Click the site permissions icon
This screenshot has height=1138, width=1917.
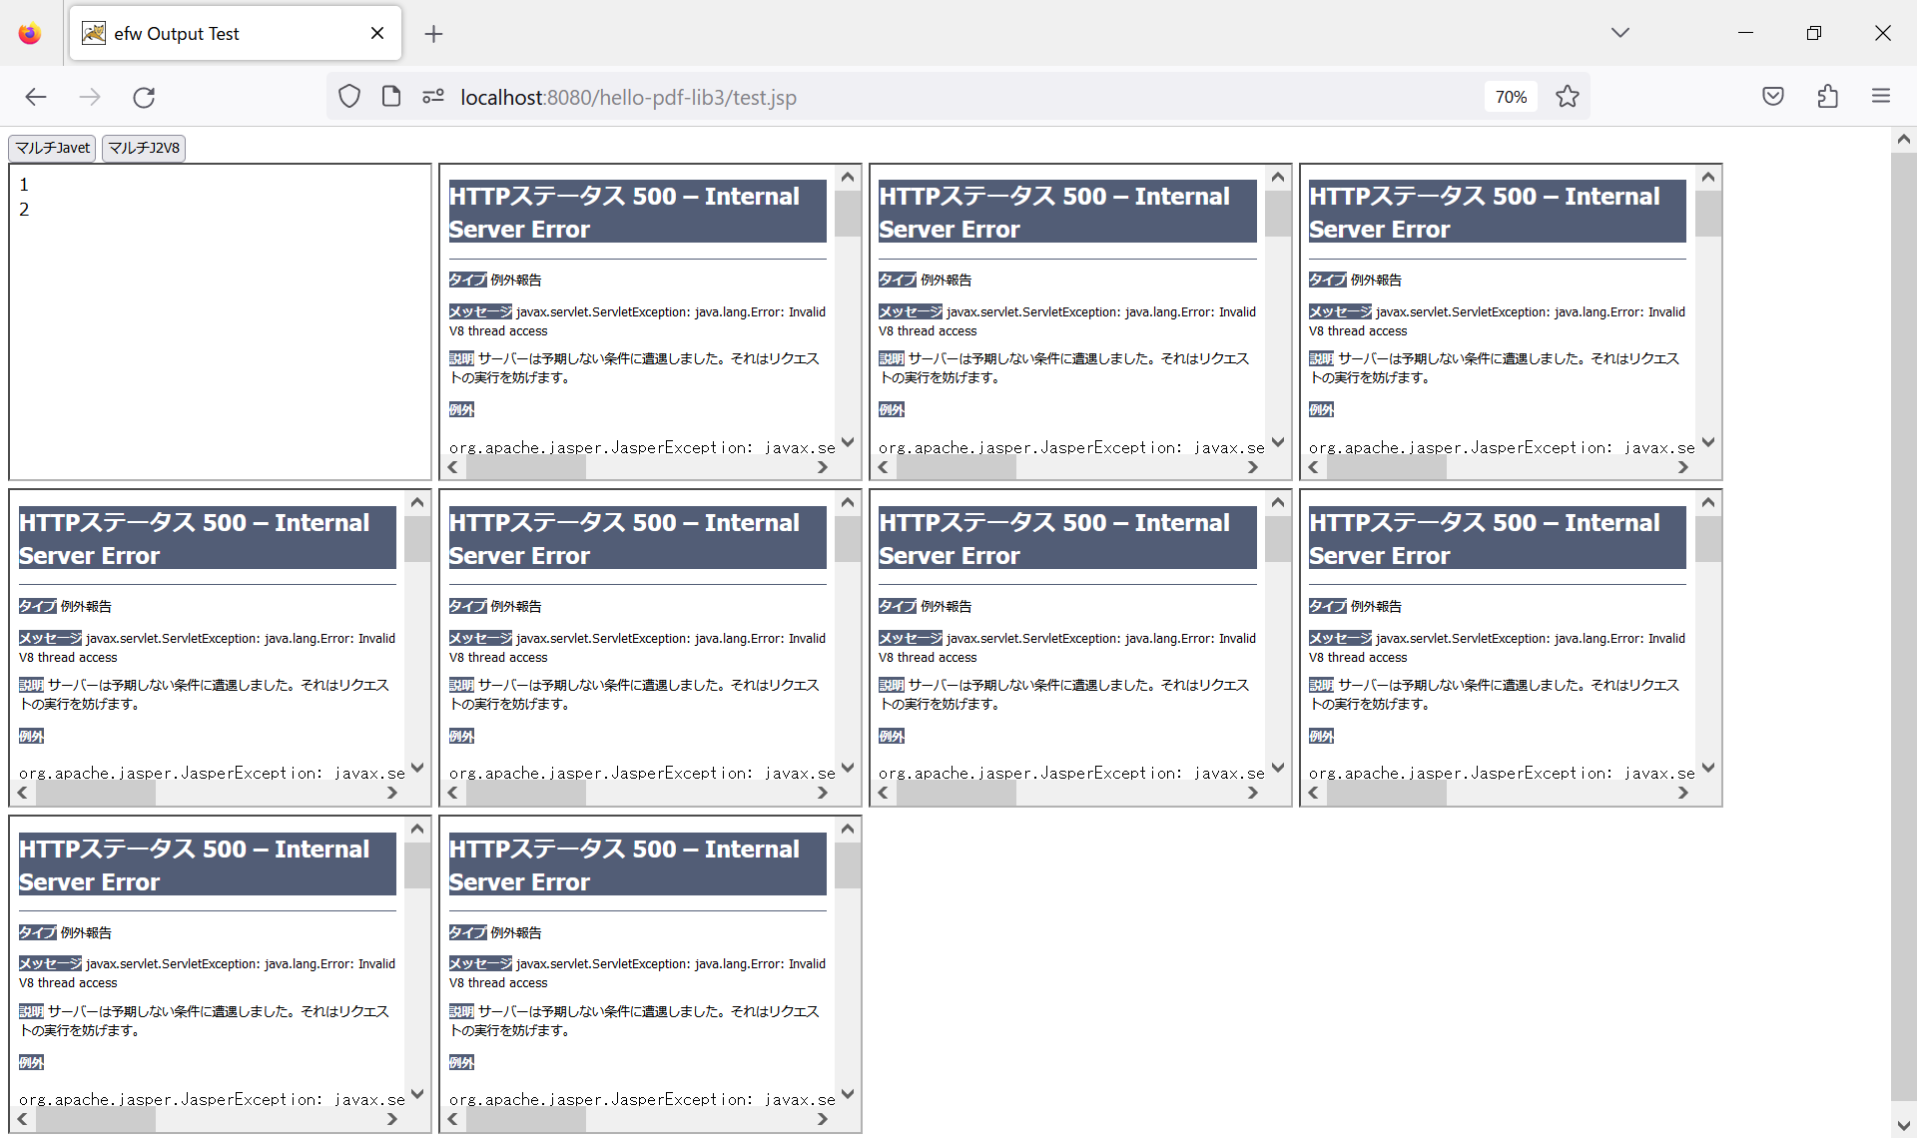click(x=432, y=97)
